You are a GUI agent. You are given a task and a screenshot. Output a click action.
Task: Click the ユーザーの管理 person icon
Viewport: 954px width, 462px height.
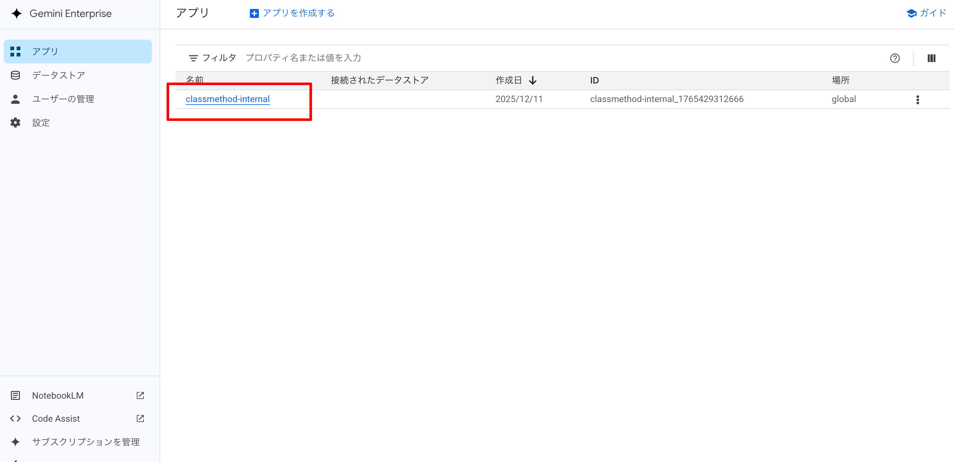[x=15, y=99]
